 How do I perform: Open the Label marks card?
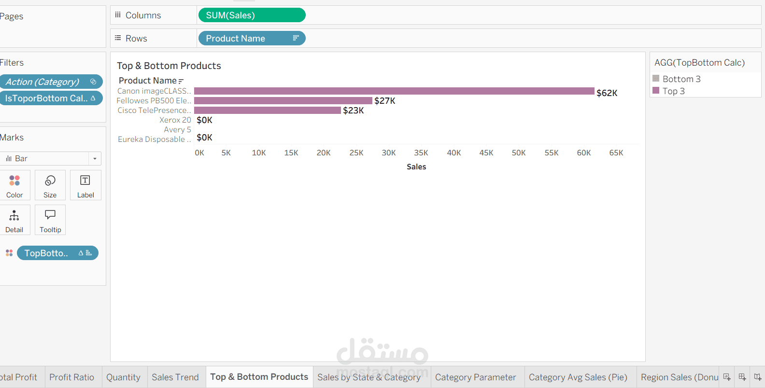point(85,185)
